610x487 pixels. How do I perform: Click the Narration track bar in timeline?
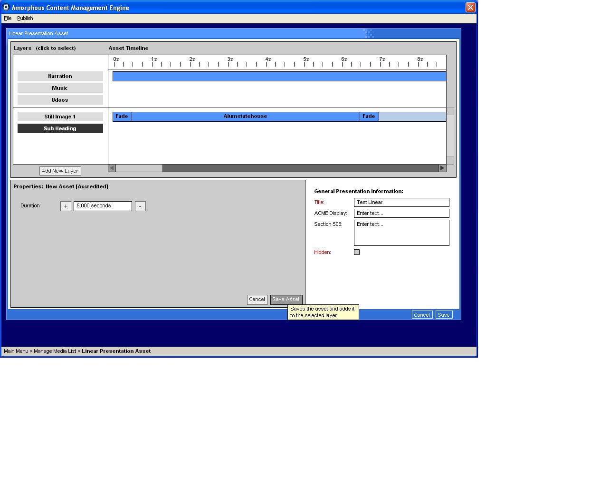279,76
